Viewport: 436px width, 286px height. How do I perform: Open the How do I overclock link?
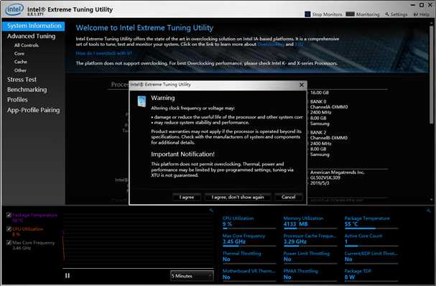103,53
